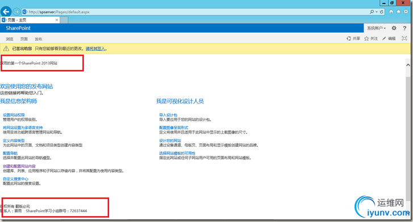This screenshot has width=413, height=222.
Task: Click the browser forward arrow button
Action: coord(16,12)
